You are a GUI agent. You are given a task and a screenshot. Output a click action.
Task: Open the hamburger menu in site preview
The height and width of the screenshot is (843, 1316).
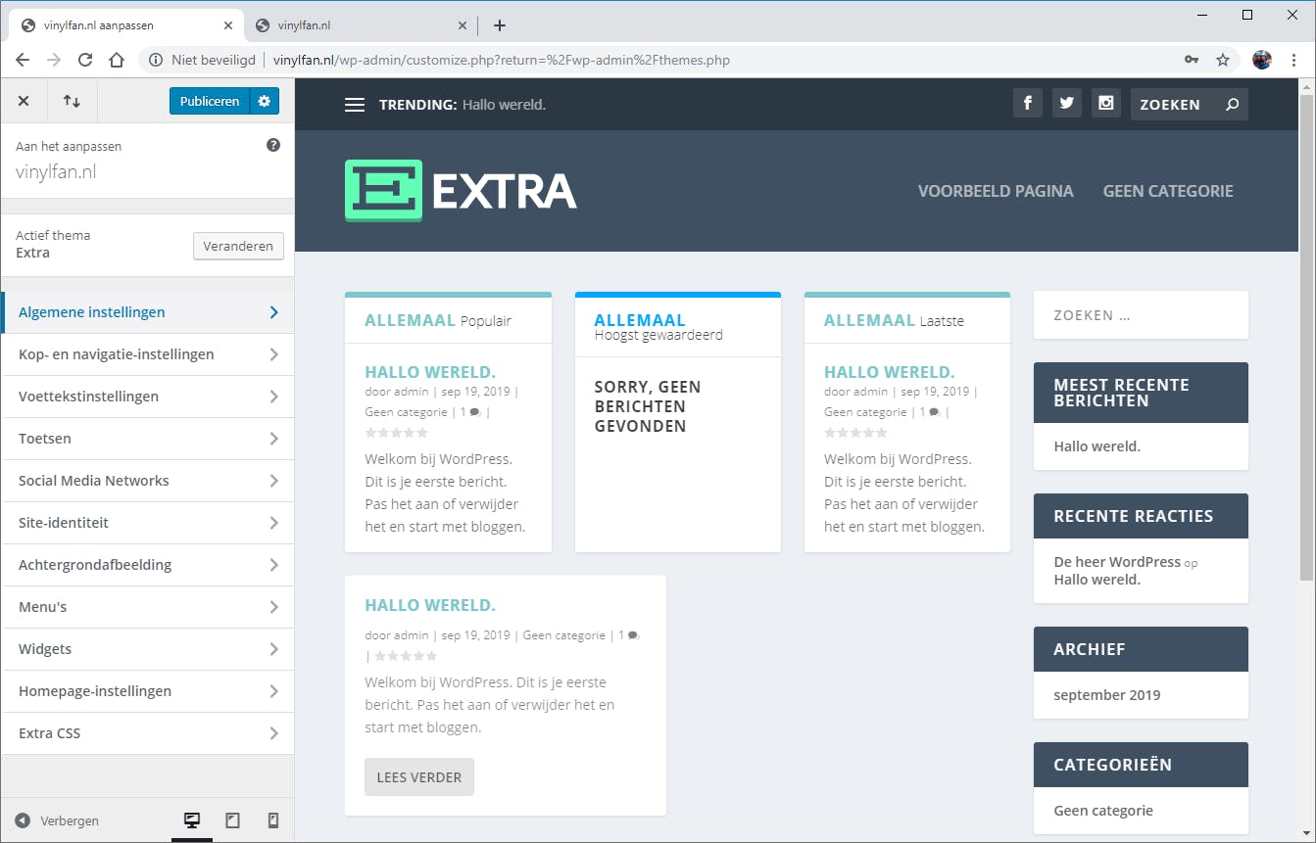[x=355, y=105]
